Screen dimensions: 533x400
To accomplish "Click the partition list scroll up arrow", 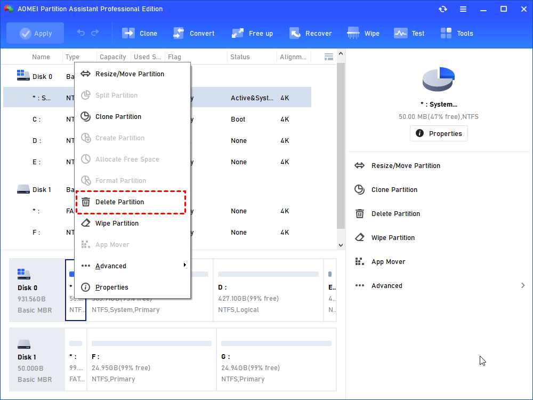I will tap(341, 54).
